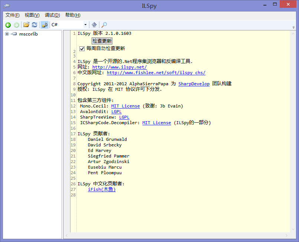Image resolution: width=299 pixels, height=242 pixels.
Task: Open the 视图(V) menu
Action: pyautogui.click(x=32, y=15)
